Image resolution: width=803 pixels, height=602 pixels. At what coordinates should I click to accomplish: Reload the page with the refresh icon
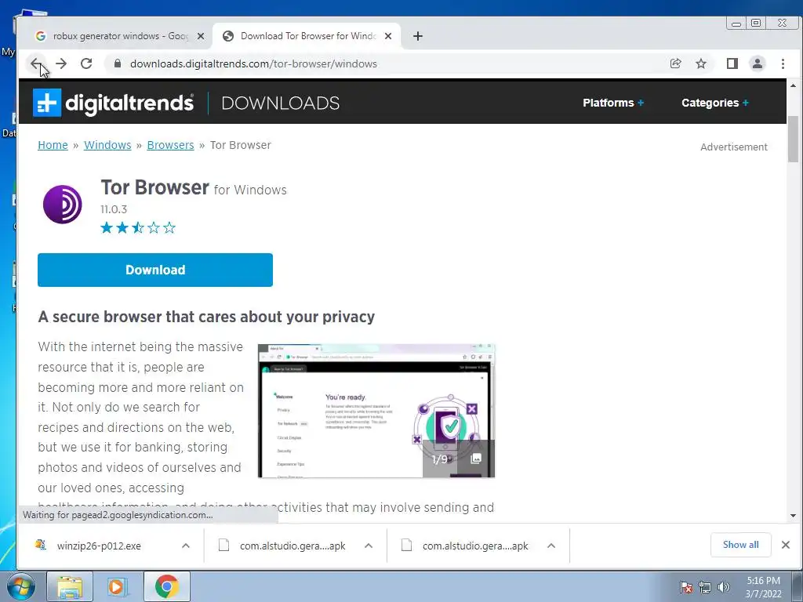tap(86, 63)
